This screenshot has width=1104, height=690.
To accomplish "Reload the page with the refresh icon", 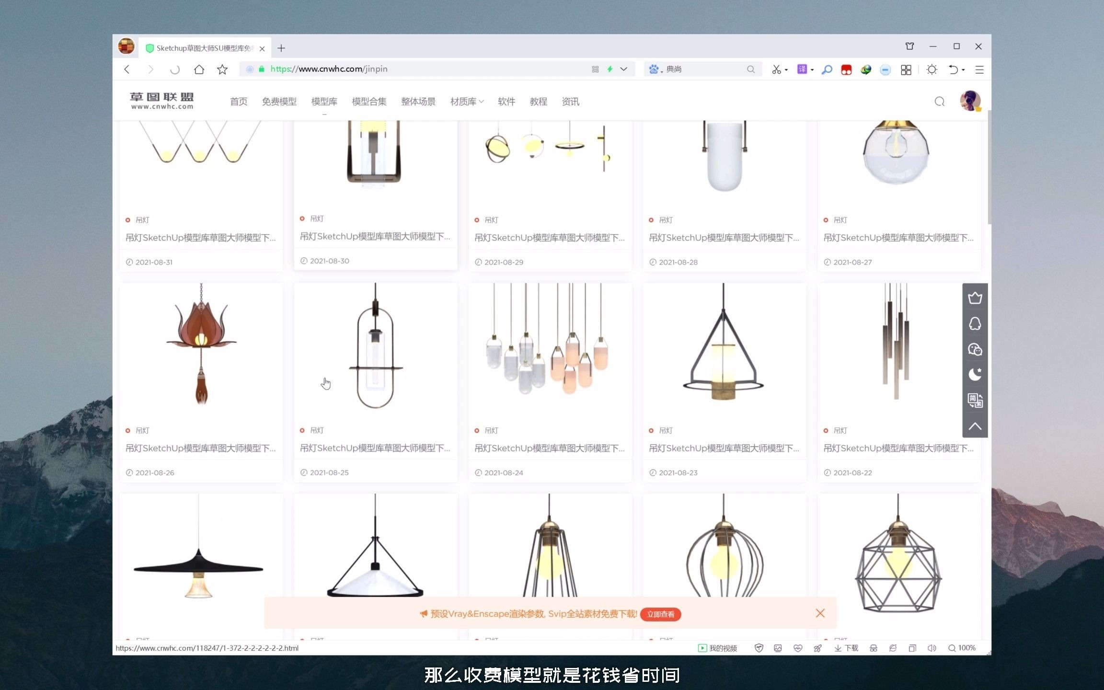I will pyautogui.click(x=175, y=69).
